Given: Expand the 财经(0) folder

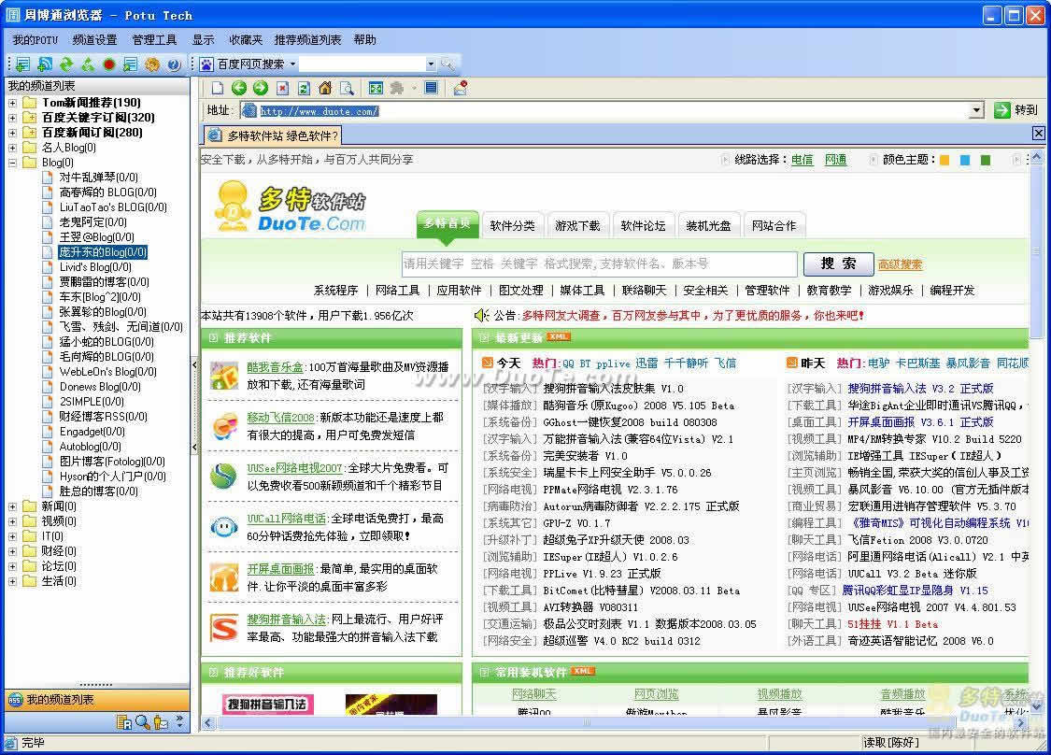Looking at the screenshot, I should click(13, 551).
